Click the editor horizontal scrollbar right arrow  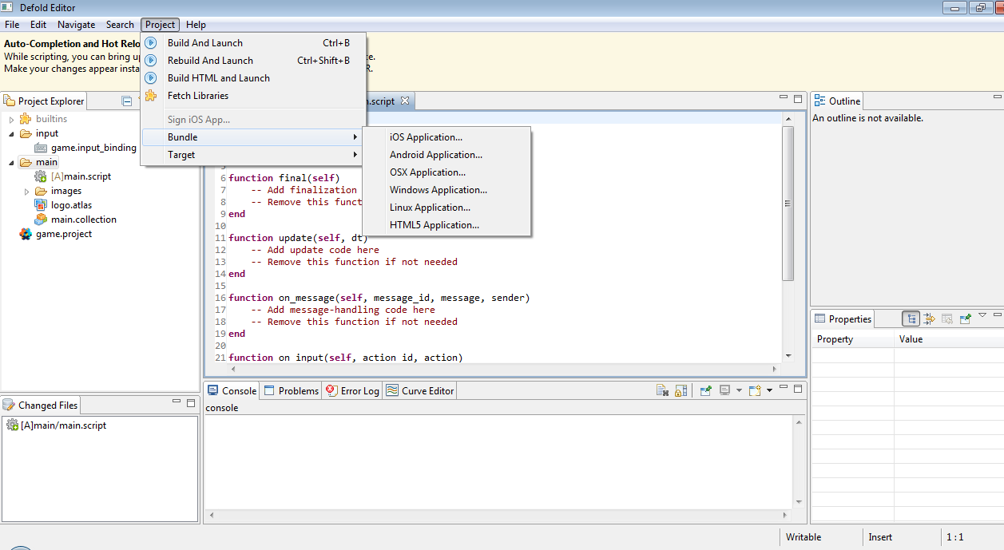[x=775, y=370]
